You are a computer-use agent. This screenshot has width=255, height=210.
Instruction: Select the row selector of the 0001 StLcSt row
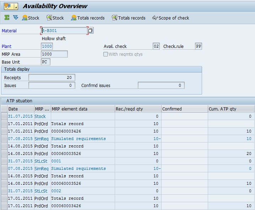(4, 161)
